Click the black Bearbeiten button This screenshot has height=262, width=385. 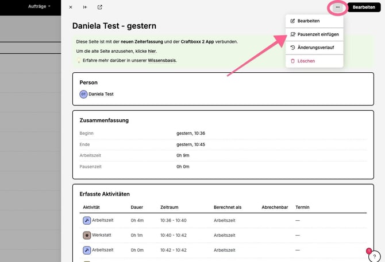pos(364,7)
